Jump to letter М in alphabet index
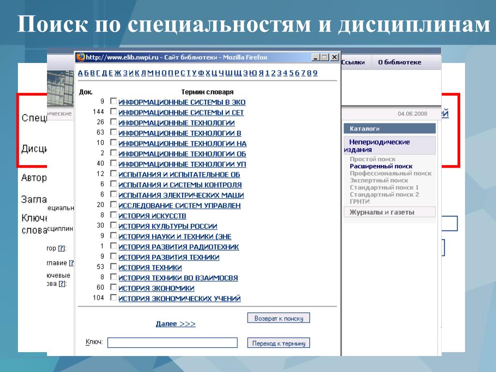Viewport: 496px width, 372px height. pos(150,73)
